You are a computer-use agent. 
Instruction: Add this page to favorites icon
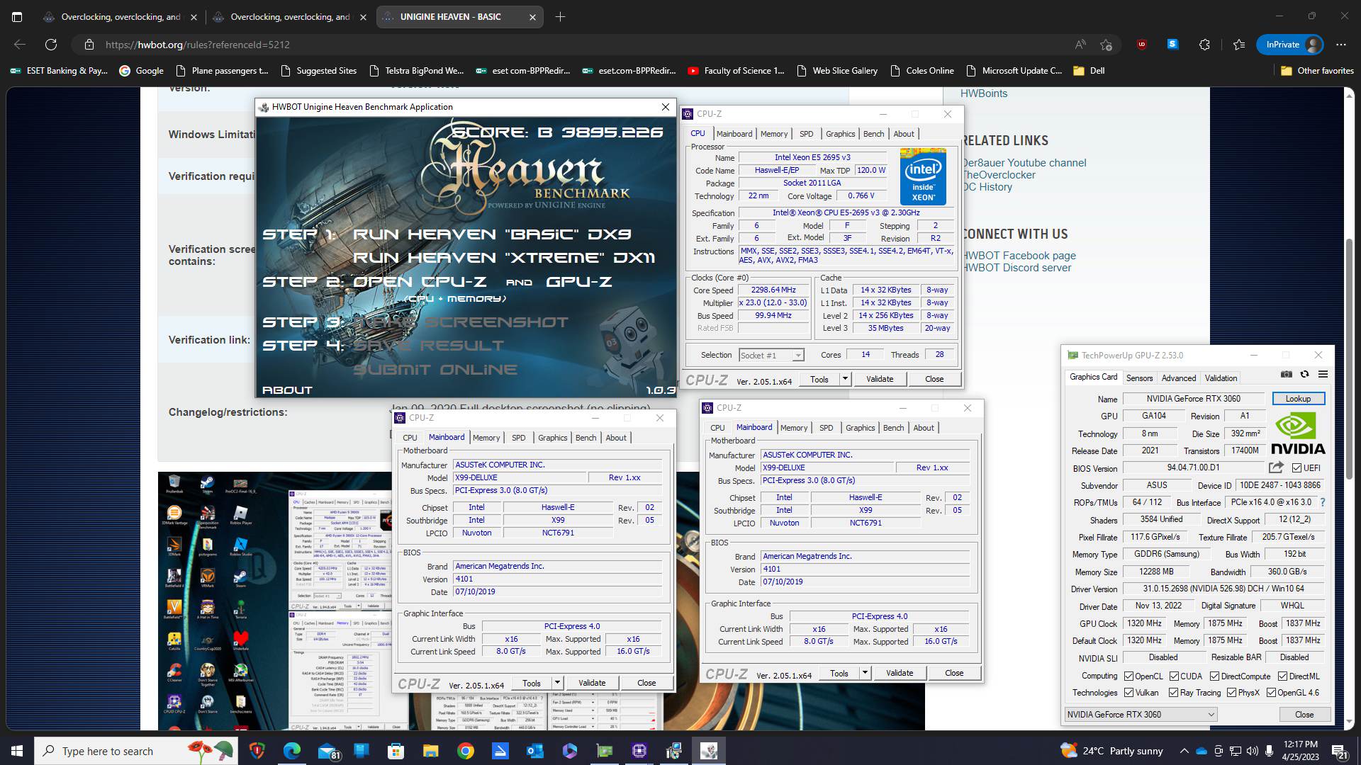[x=1106, y=45]
